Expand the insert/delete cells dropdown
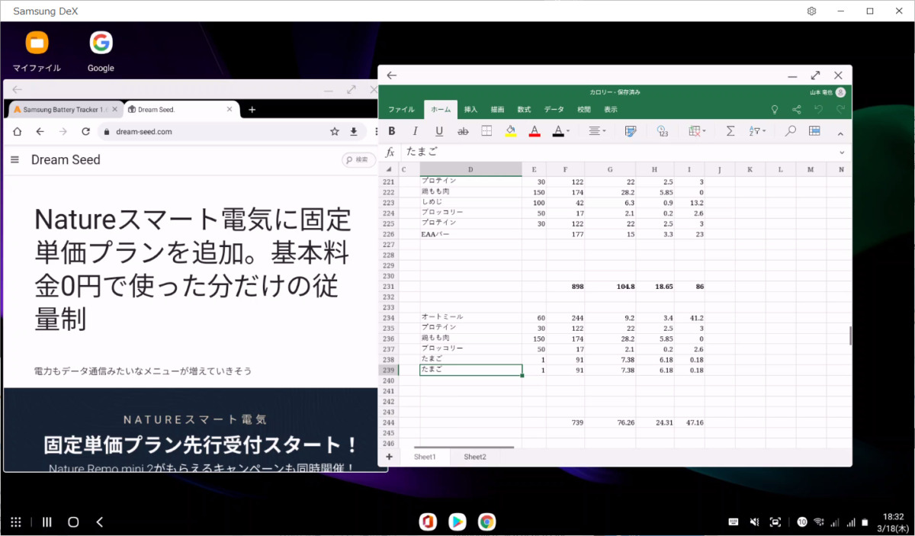Viewport: 915px width, 536px height. pos(697,131)
